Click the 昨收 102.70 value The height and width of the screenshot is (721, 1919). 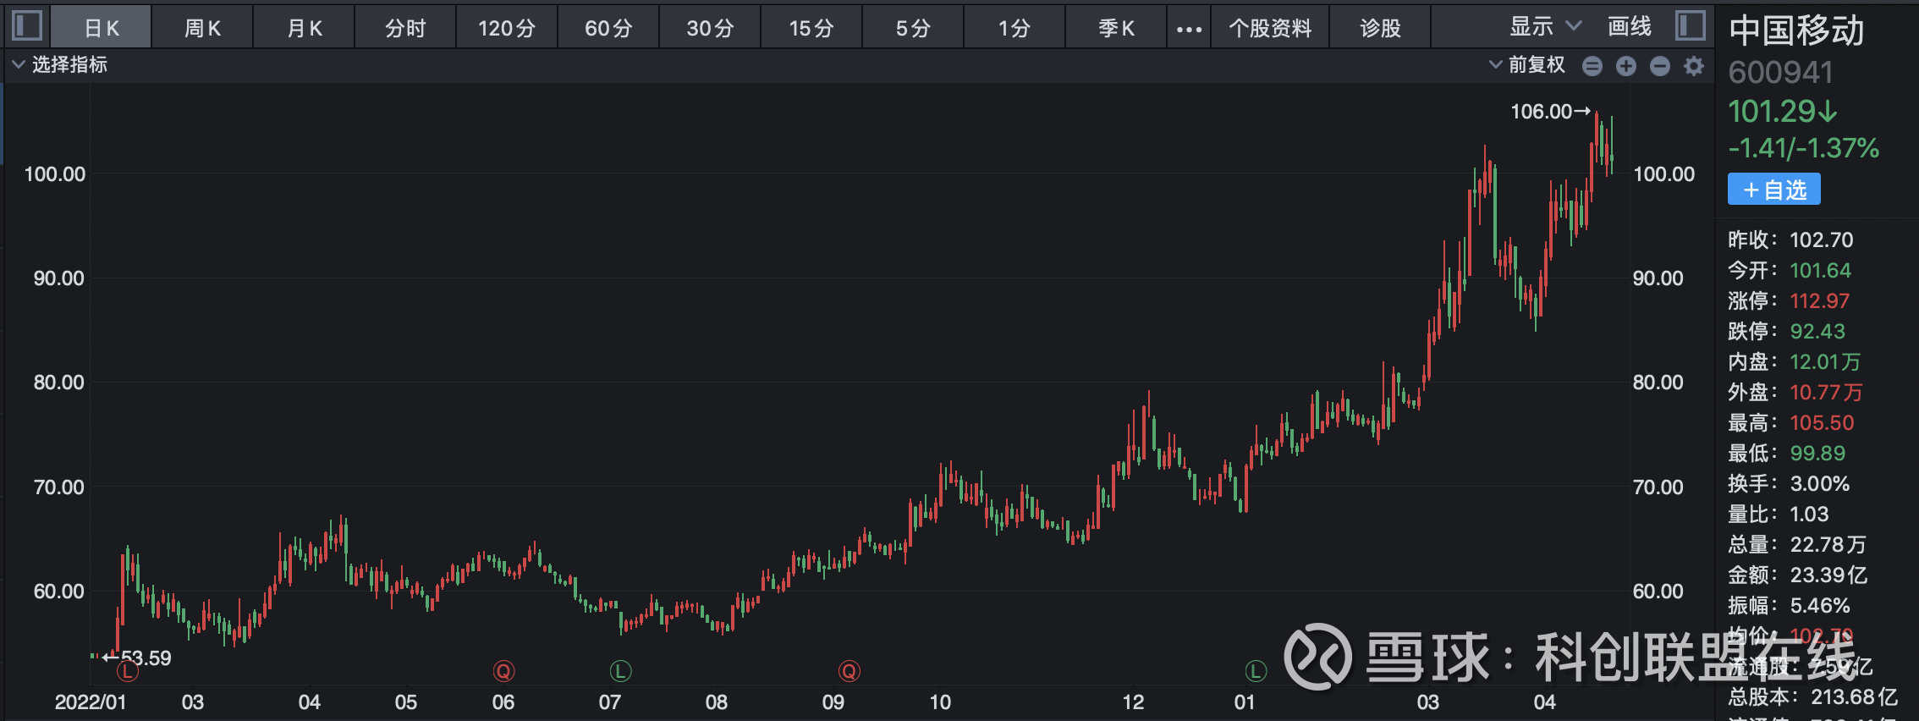pos(1822,239)
